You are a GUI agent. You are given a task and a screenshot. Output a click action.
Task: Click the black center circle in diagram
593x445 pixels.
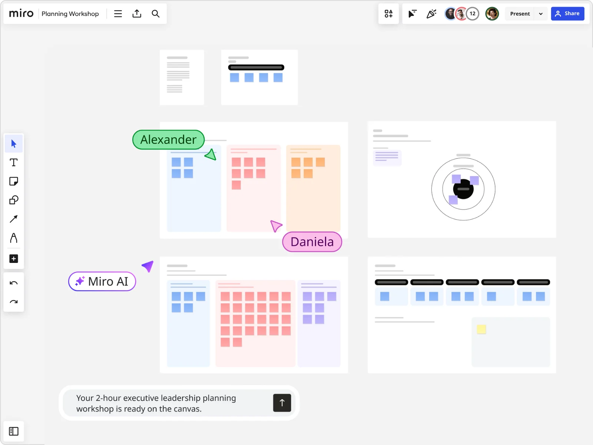(x=463, y=189)
